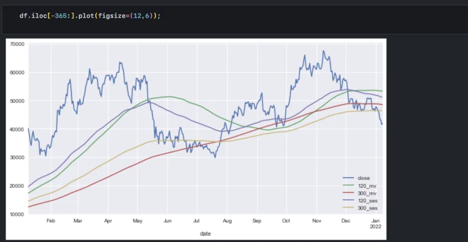Select the 'close' legend label
Image resolution: width=468 pixels, height=242 pixels.
pyautogui.click(x=363, y=179)
